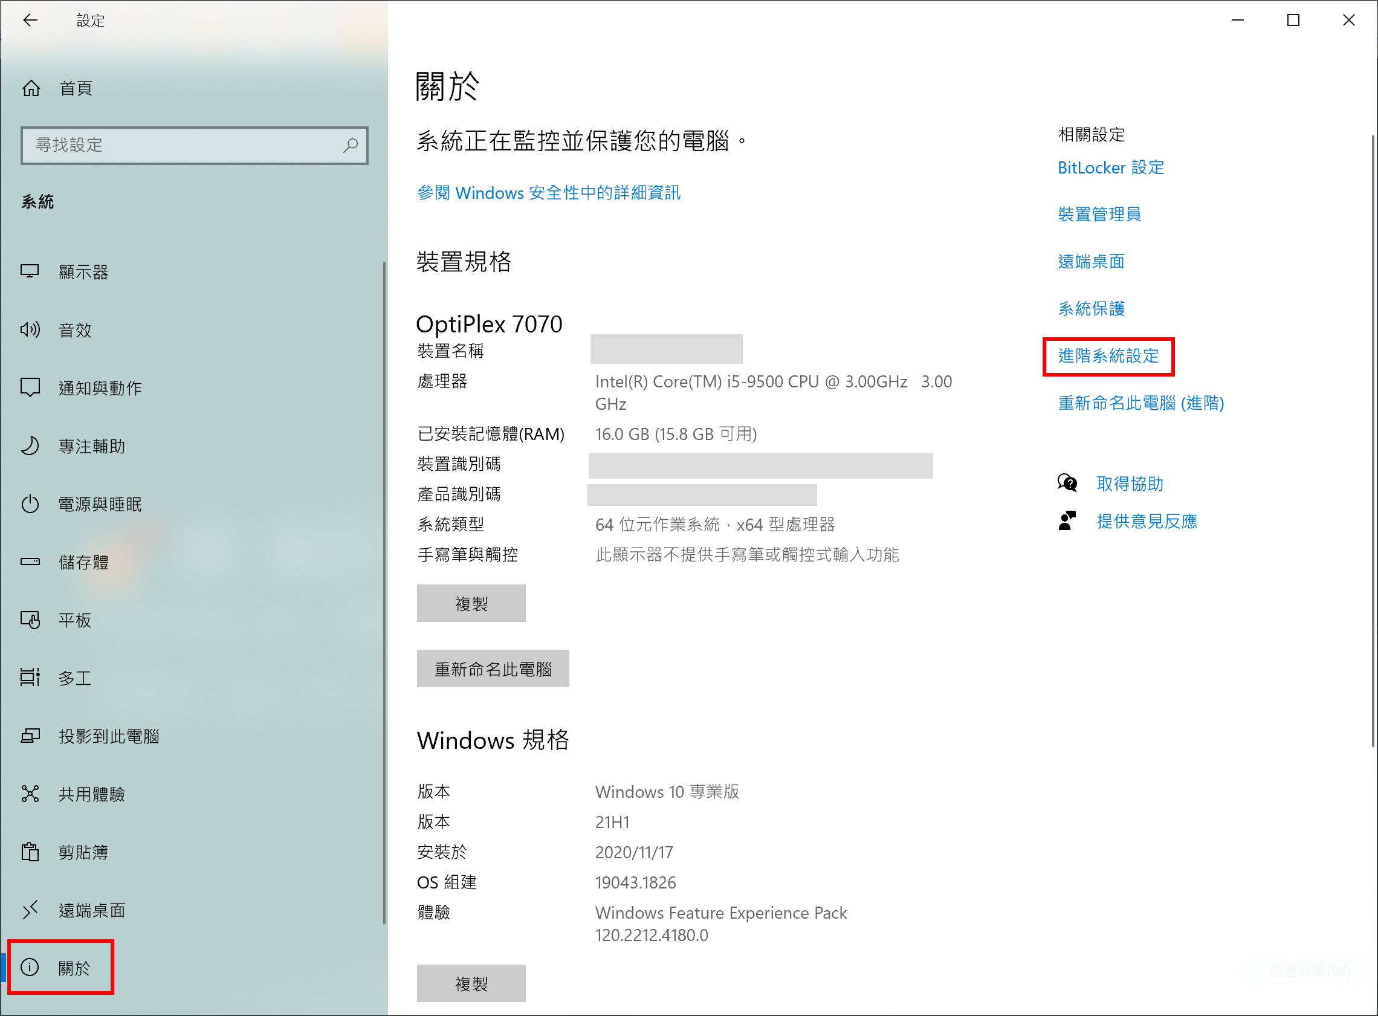Click the Projecting to this PC icon

tap(30, 736)
